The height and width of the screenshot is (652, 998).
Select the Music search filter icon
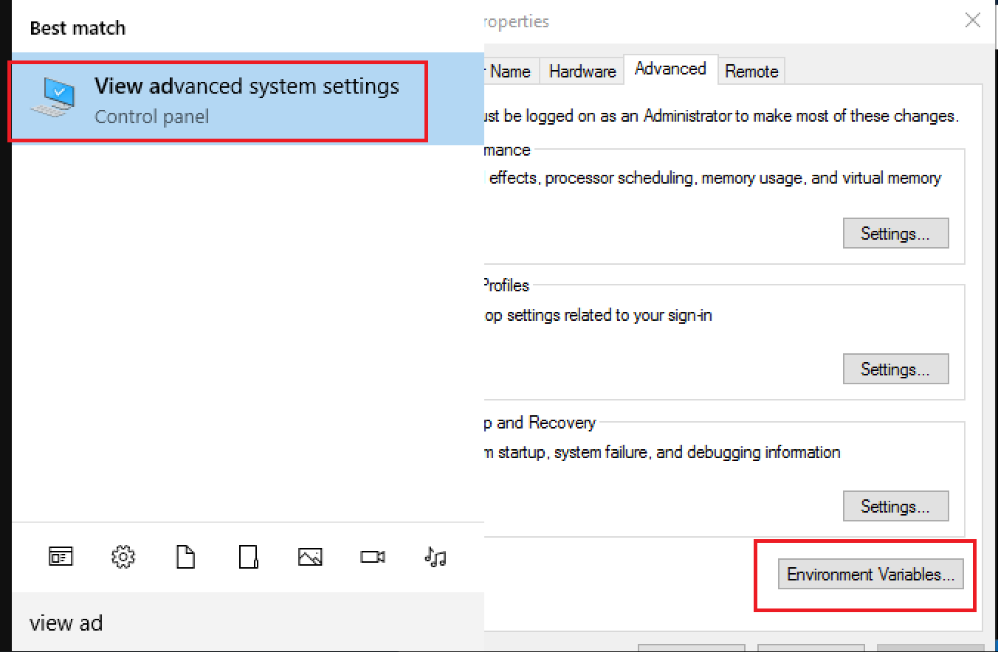click(435, 557)
